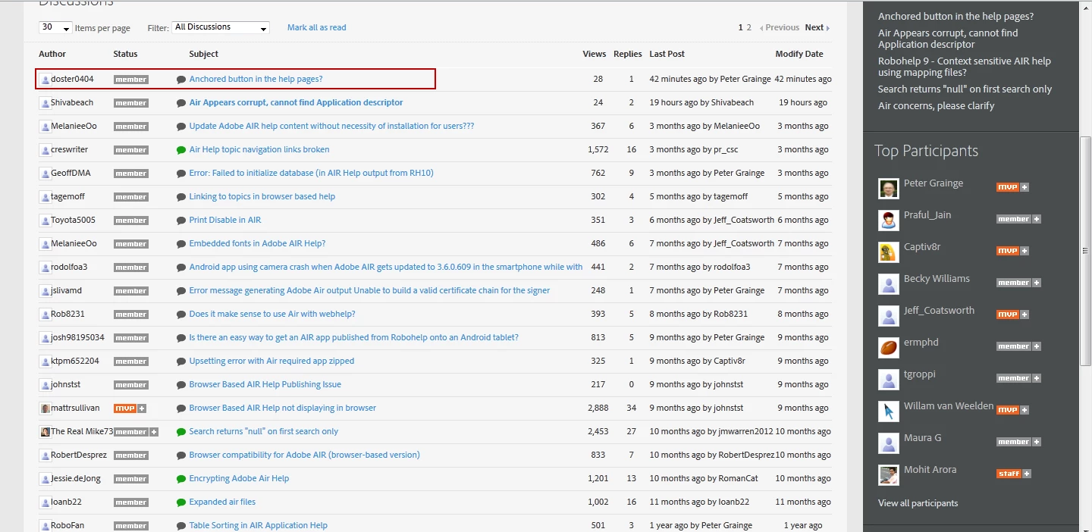Sort by the Modify Date column header
The height and width of the screenshot is (532, 1092).
pyautogui.click(x=799, y=54)
